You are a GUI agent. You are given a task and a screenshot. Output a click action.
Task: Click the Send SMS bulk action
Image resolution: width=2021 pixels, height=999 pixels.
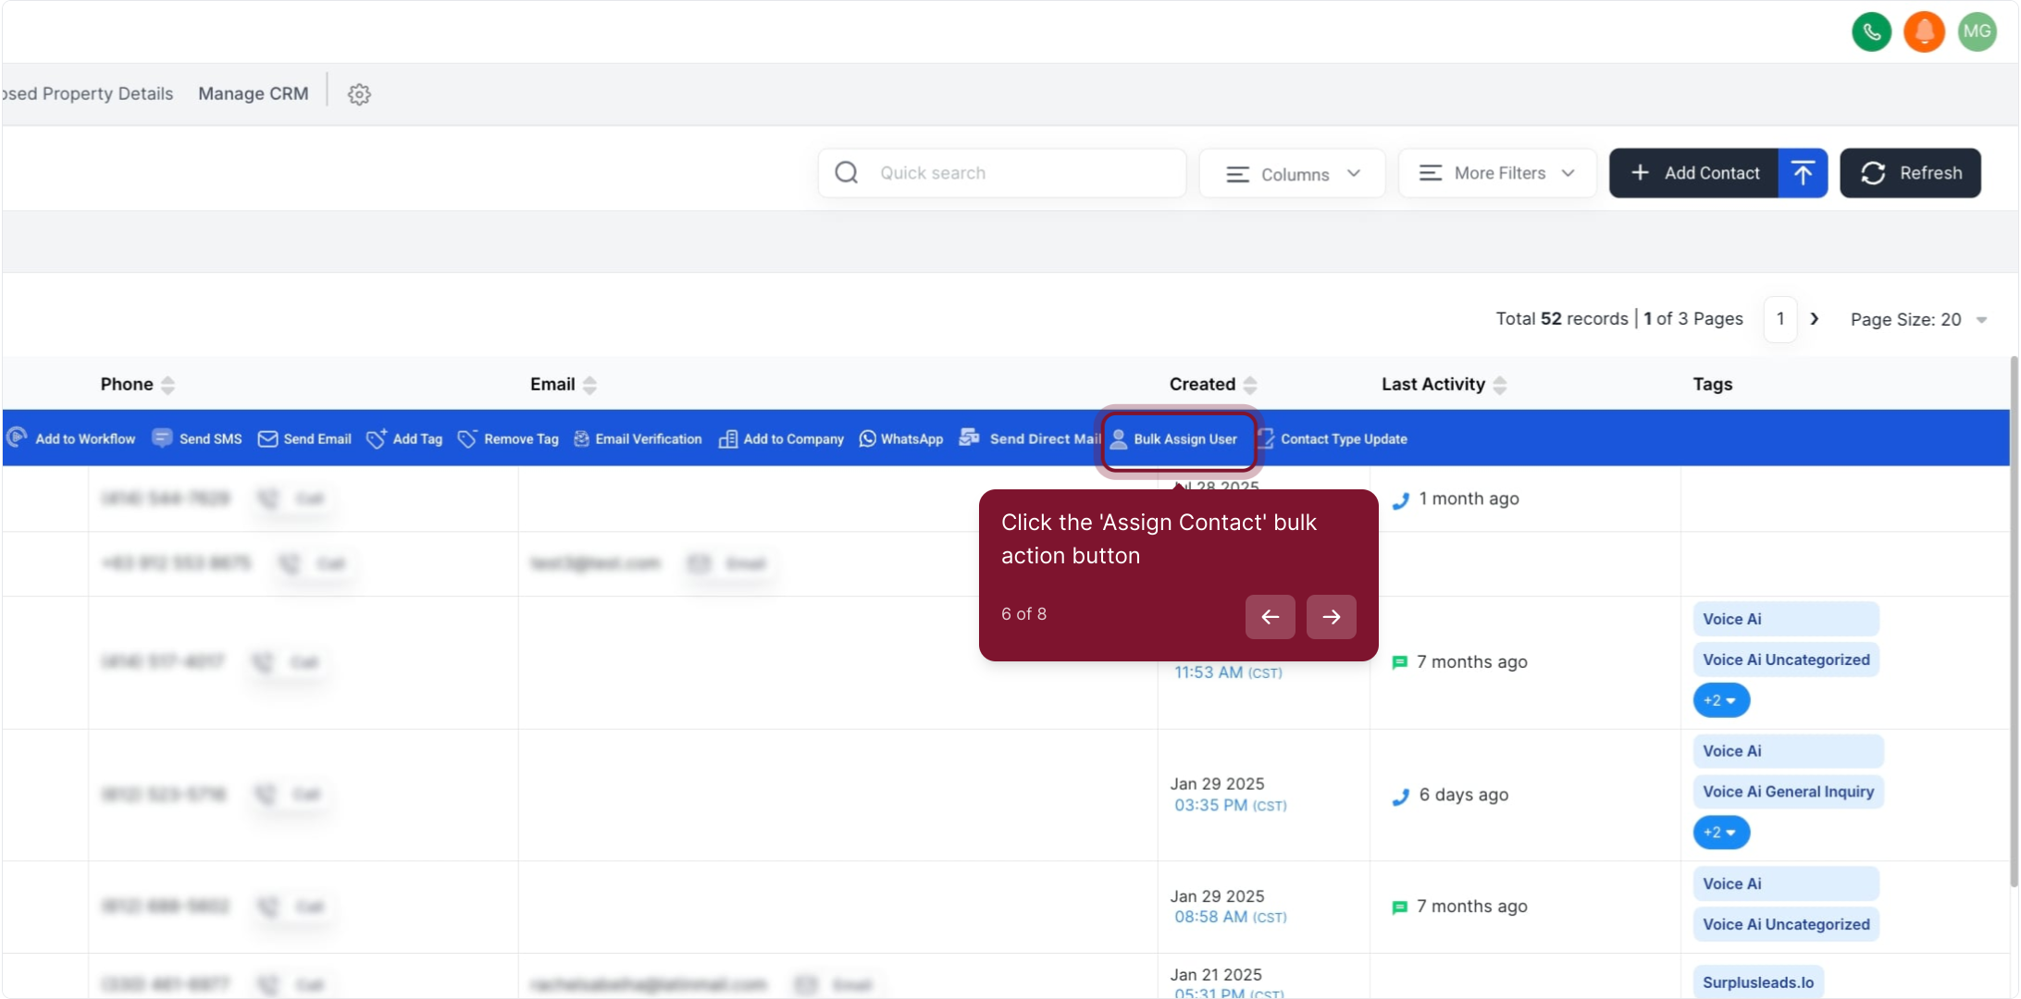pyautogui.click(x=197, y=439)
